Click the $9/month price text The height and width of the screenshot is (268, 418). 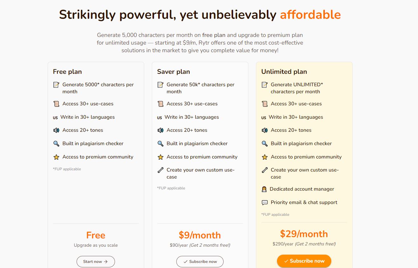[200, 235]
